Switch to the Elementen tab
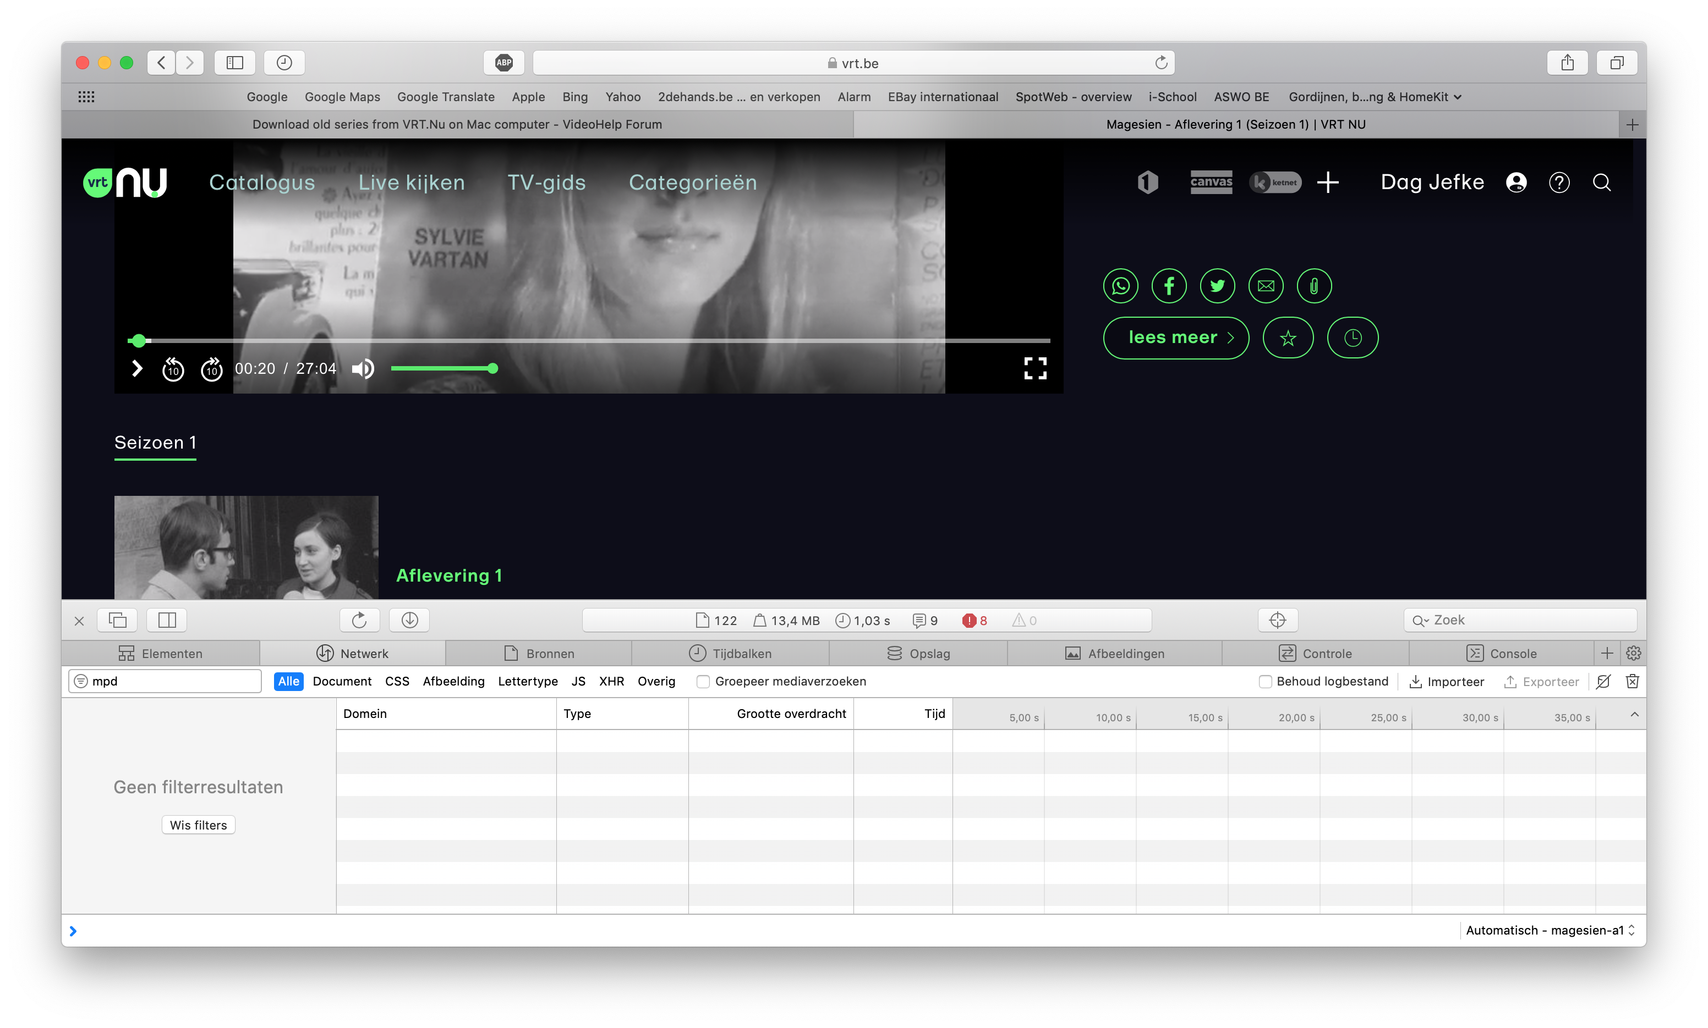 coord(160,653)
